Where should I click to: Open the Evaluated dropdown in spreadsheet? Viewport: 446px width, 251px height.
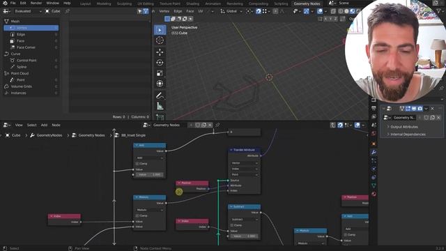coord(28,11)
